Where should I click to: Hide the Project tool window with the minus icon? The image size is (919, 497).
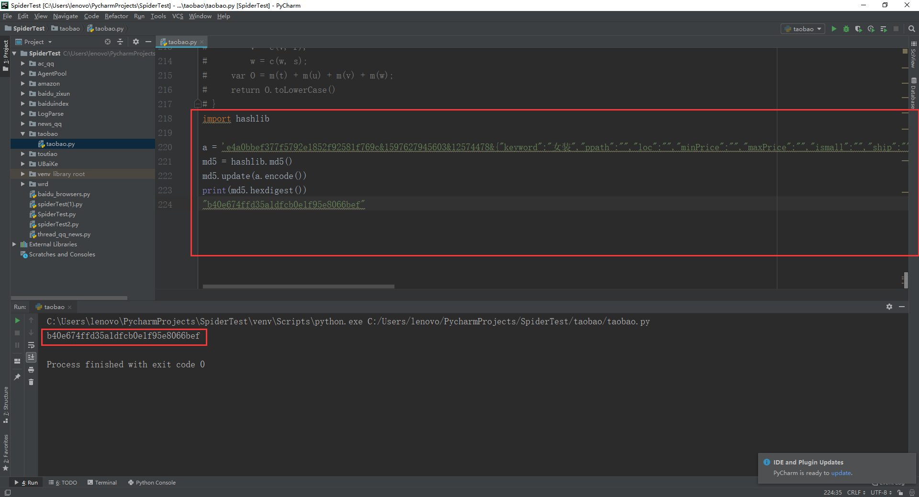click(148, 42)
